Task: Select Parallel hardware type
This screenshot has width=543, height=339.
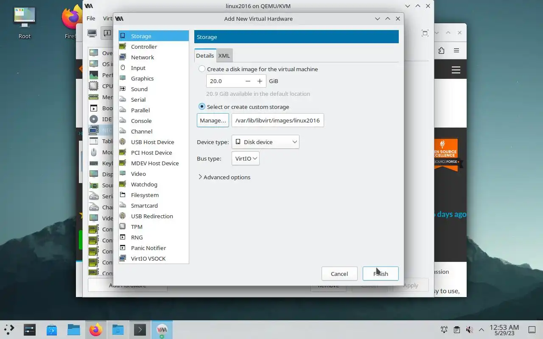Action: [154, 110]
